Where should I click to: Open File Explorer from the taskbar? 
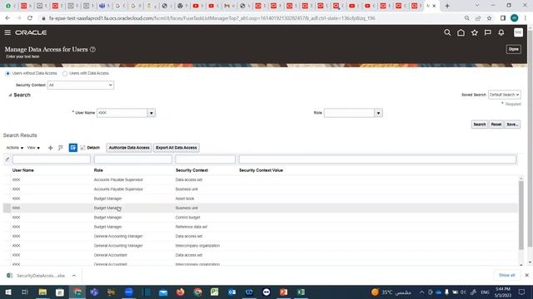(x=42, y=292)
